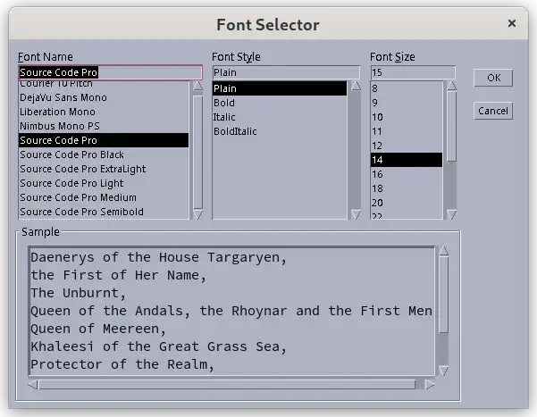The height and width of the screenshot is (417, 537).
Task: Click the Font Size input field
Action: coord(413,72)
